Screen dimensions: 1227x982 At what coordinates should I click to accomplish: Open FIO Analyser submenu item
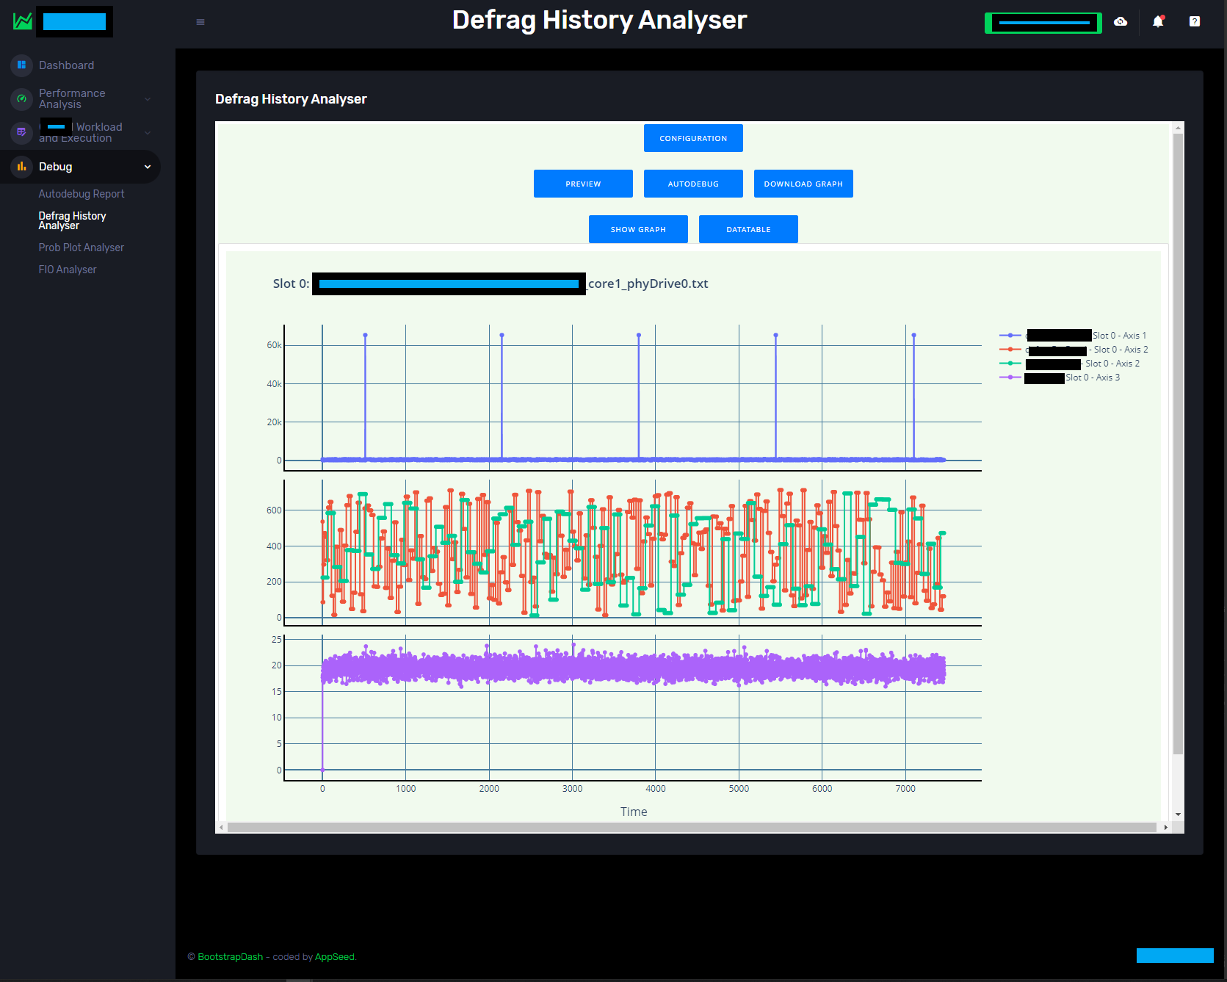point(68,270)
